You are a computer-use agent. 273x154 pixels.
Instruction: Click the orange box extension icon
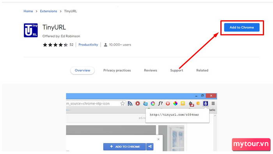coord(198,104)
